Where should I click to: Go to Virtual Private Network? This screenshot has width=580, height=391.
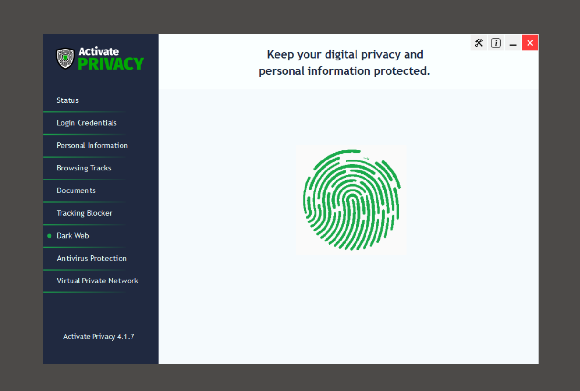pos(101,281)
